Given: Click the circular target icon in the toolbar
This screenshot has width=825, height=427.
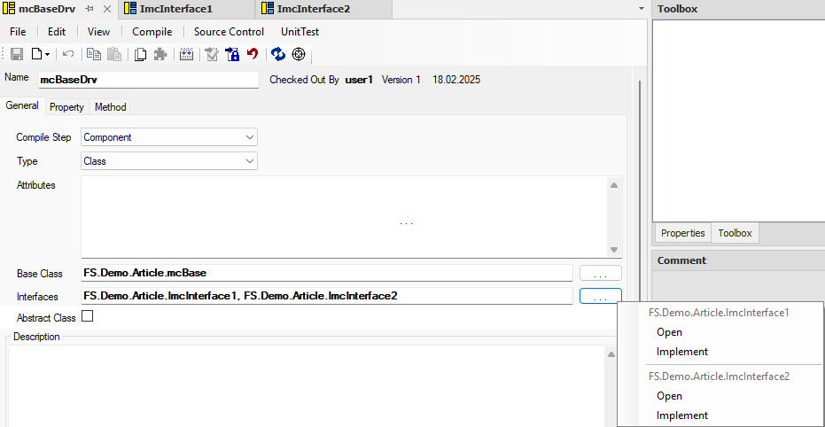Looking at the screenshot, I should [x=299, y=54].
